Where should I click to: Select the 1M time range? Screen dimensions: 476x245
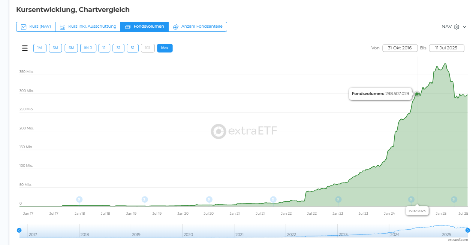point(40,48)
